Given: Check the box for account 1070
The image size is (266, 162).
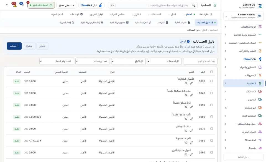Looking at the screenshot, I should tap(211, 129).
